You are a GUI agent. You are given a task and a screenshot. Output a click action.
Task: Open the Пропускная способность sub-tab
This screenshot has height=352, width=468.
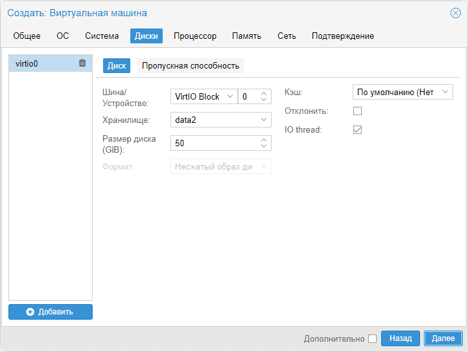191,65
